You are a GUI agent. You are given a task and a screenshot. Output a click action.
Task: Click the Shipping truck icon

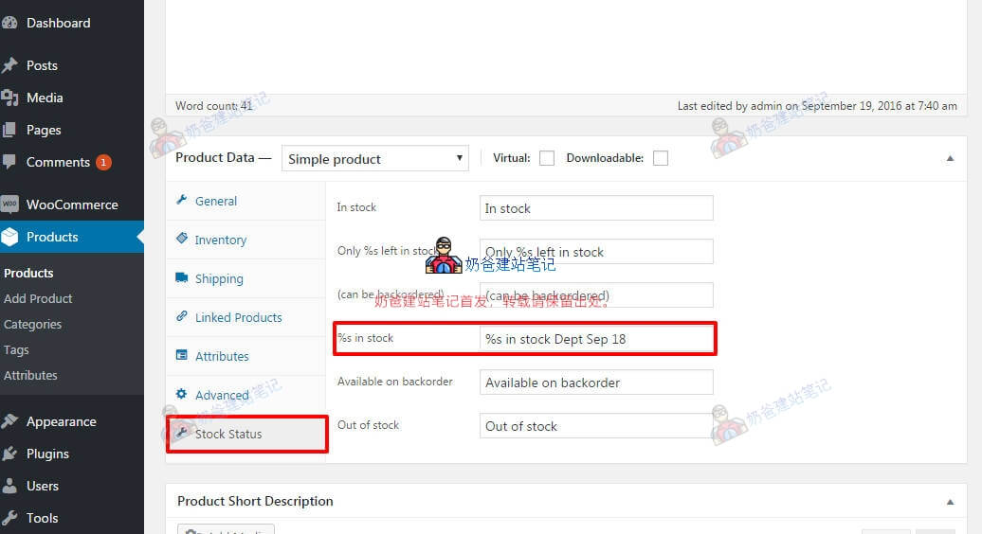coord(181,278)
